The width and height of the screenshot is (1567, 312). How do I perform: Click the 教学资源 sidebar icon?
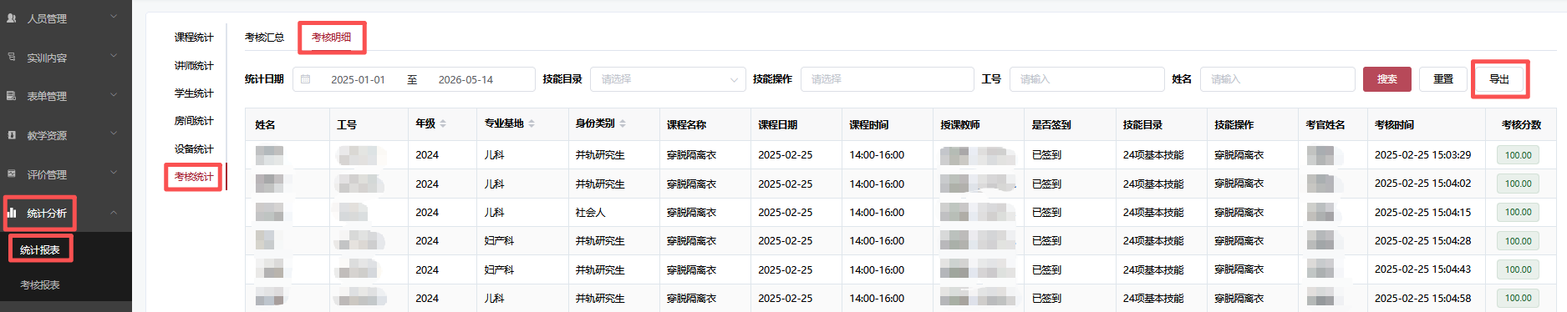(12, 134)
